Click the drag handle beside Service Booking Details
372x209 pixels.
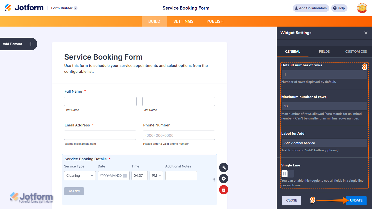coord(214,180)
